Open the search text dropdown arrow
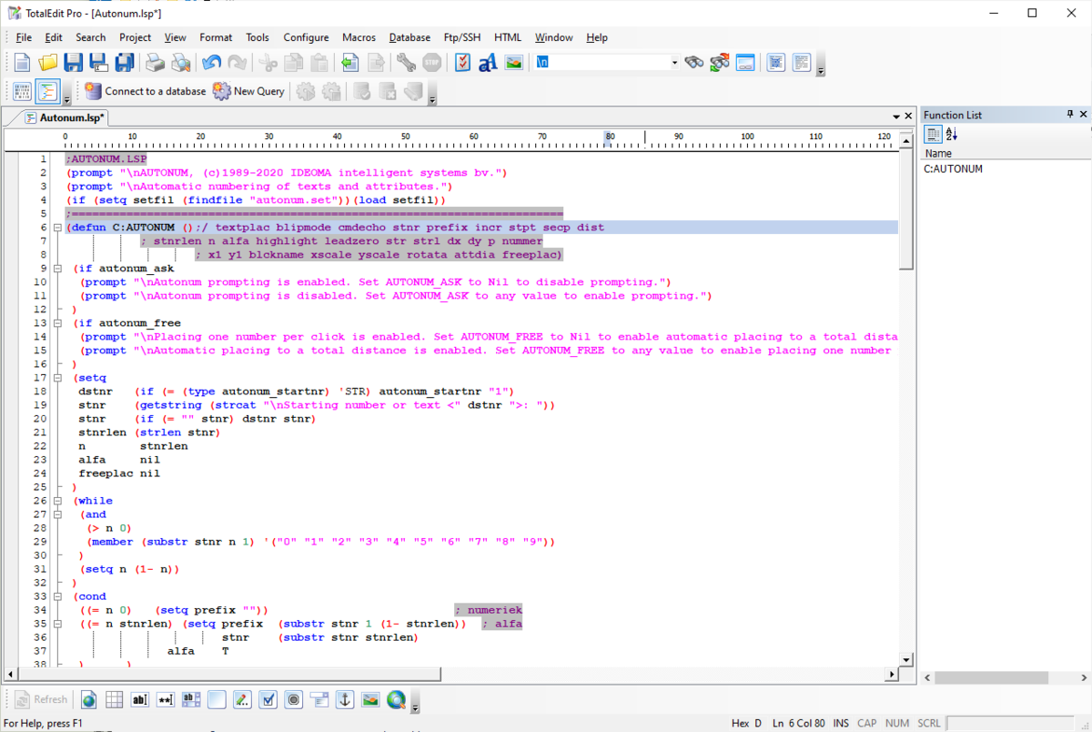The height and width of the screenshot is (732, 1092). coord(674,63)
